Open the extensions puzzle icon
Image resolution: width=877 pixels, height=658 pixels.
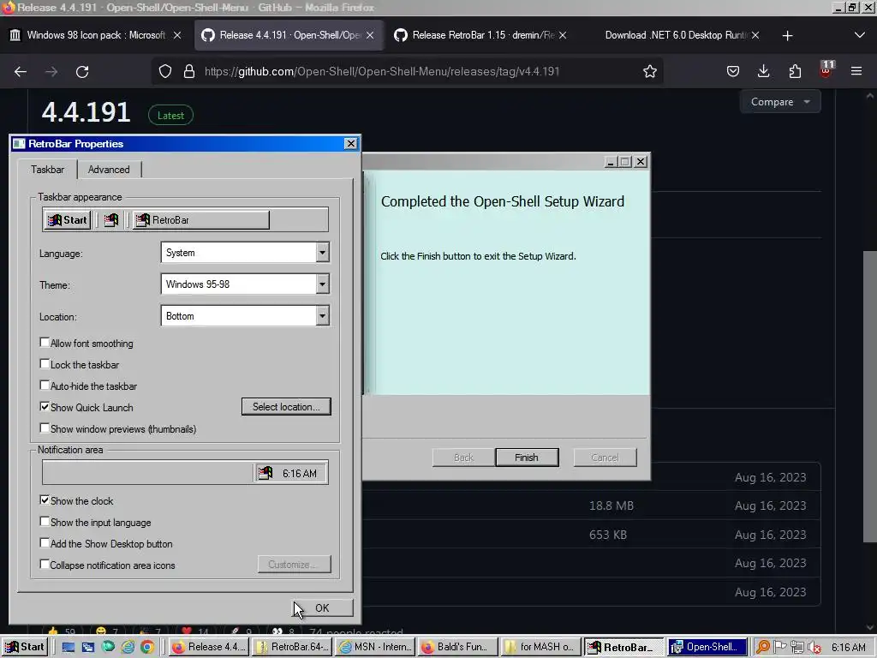point(795,72)
